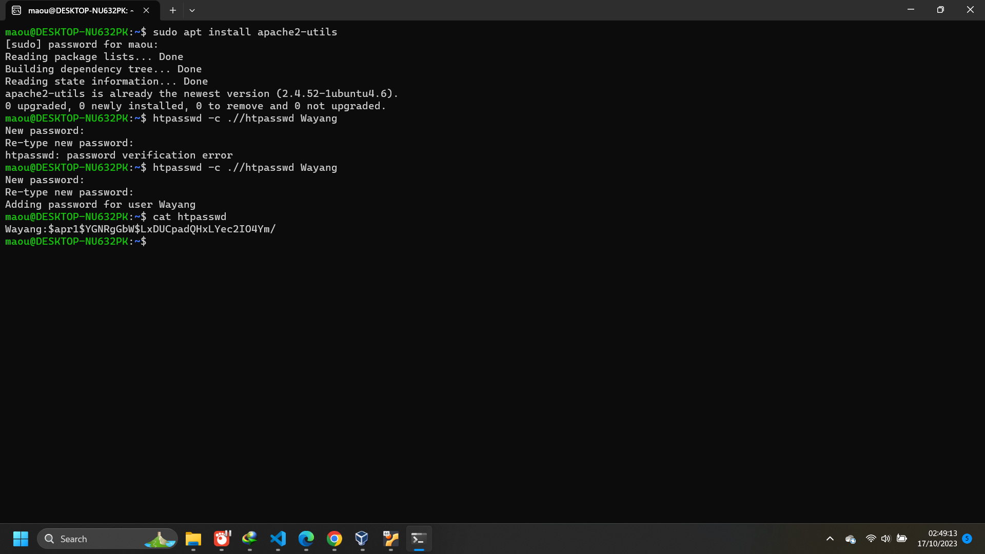This screenshot has height=554, width=985.
Task: Expand the hidden system tray icons
Action: [x=830, y=539]
